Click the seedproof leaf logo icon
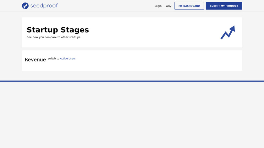 [x=25, y=6]
